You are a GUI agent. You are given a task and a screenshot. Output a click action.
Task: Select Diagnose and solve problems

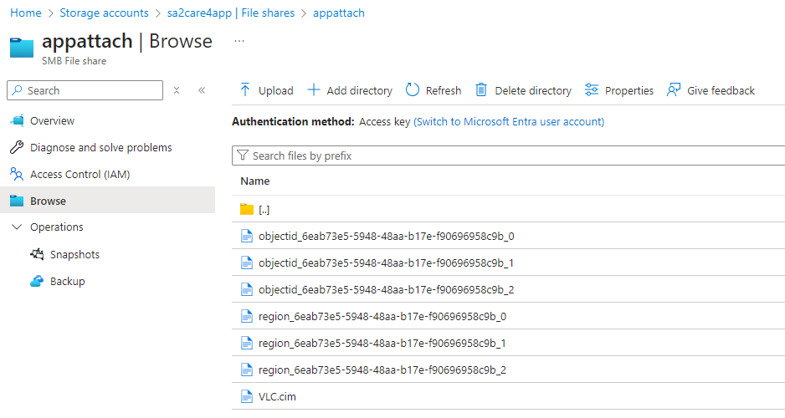point(100,148)
